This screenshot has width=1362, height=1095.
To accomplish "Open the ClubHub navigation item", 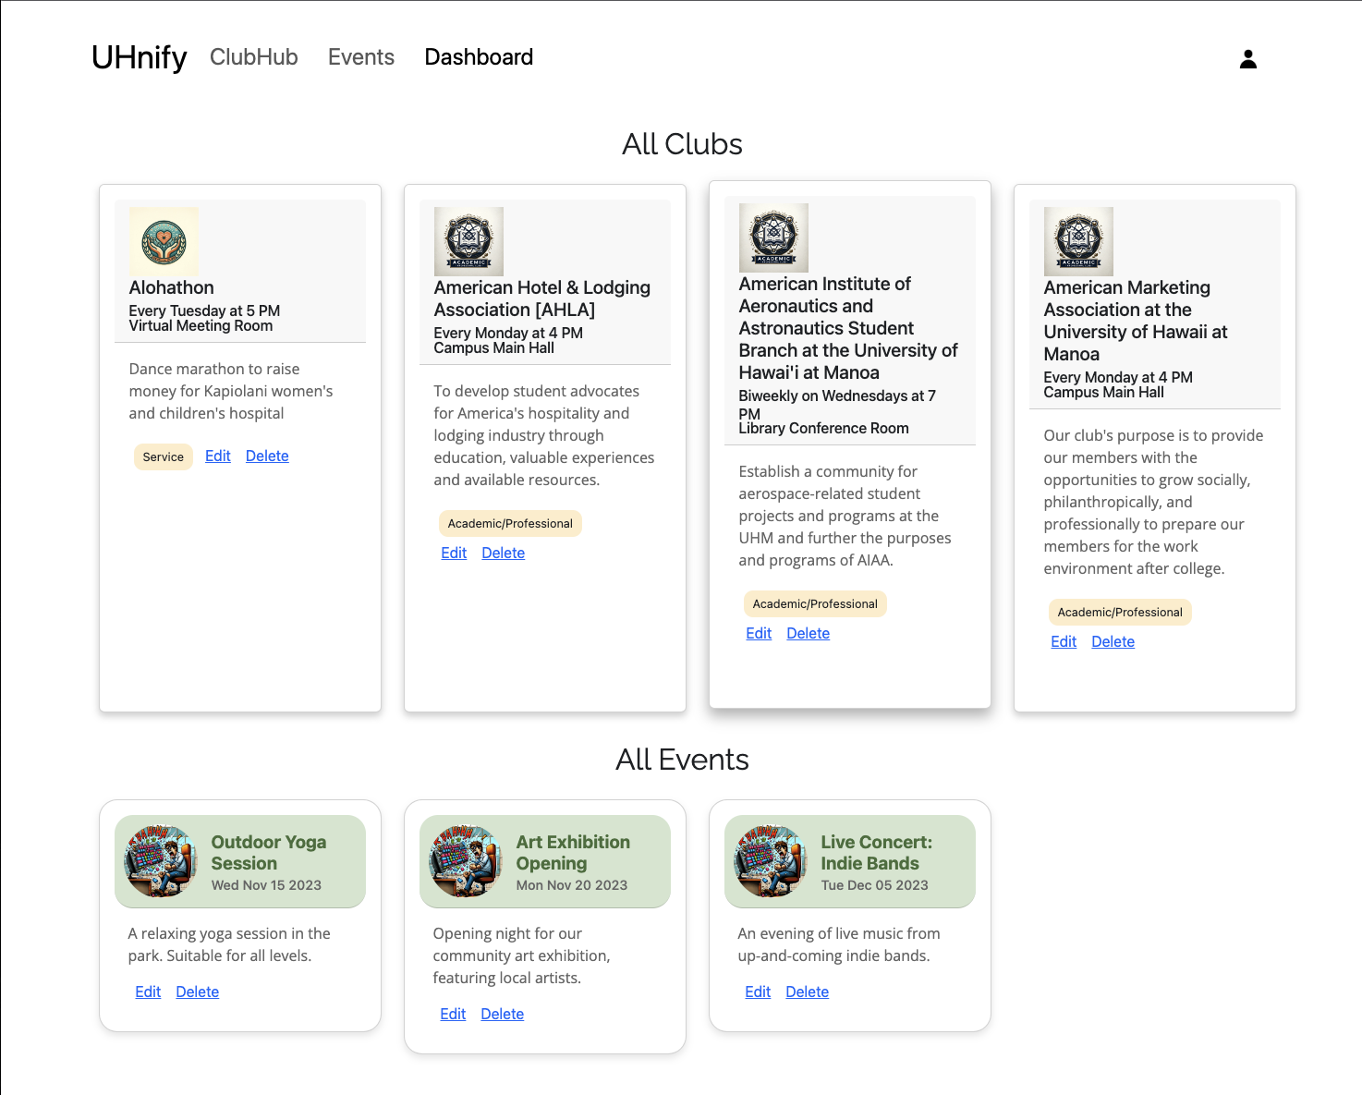I will 253,57.
